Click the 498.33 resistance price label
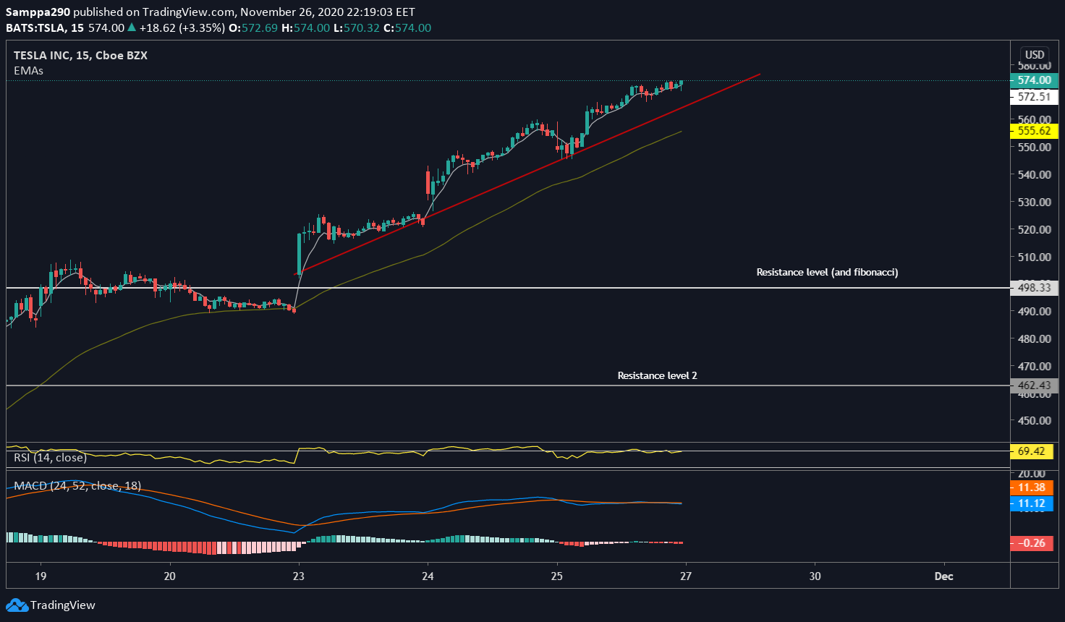 (1034, 288)
